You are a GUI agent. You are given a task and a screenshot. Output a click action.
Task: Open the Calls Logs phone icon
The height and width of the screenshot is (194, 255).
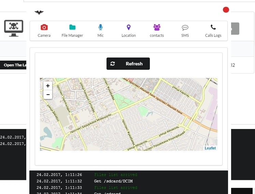point(213,28)
